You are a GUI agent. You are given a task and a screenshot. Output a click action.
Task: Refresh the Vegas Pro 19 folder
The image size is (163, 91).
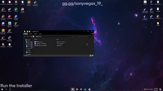[73, 36]
